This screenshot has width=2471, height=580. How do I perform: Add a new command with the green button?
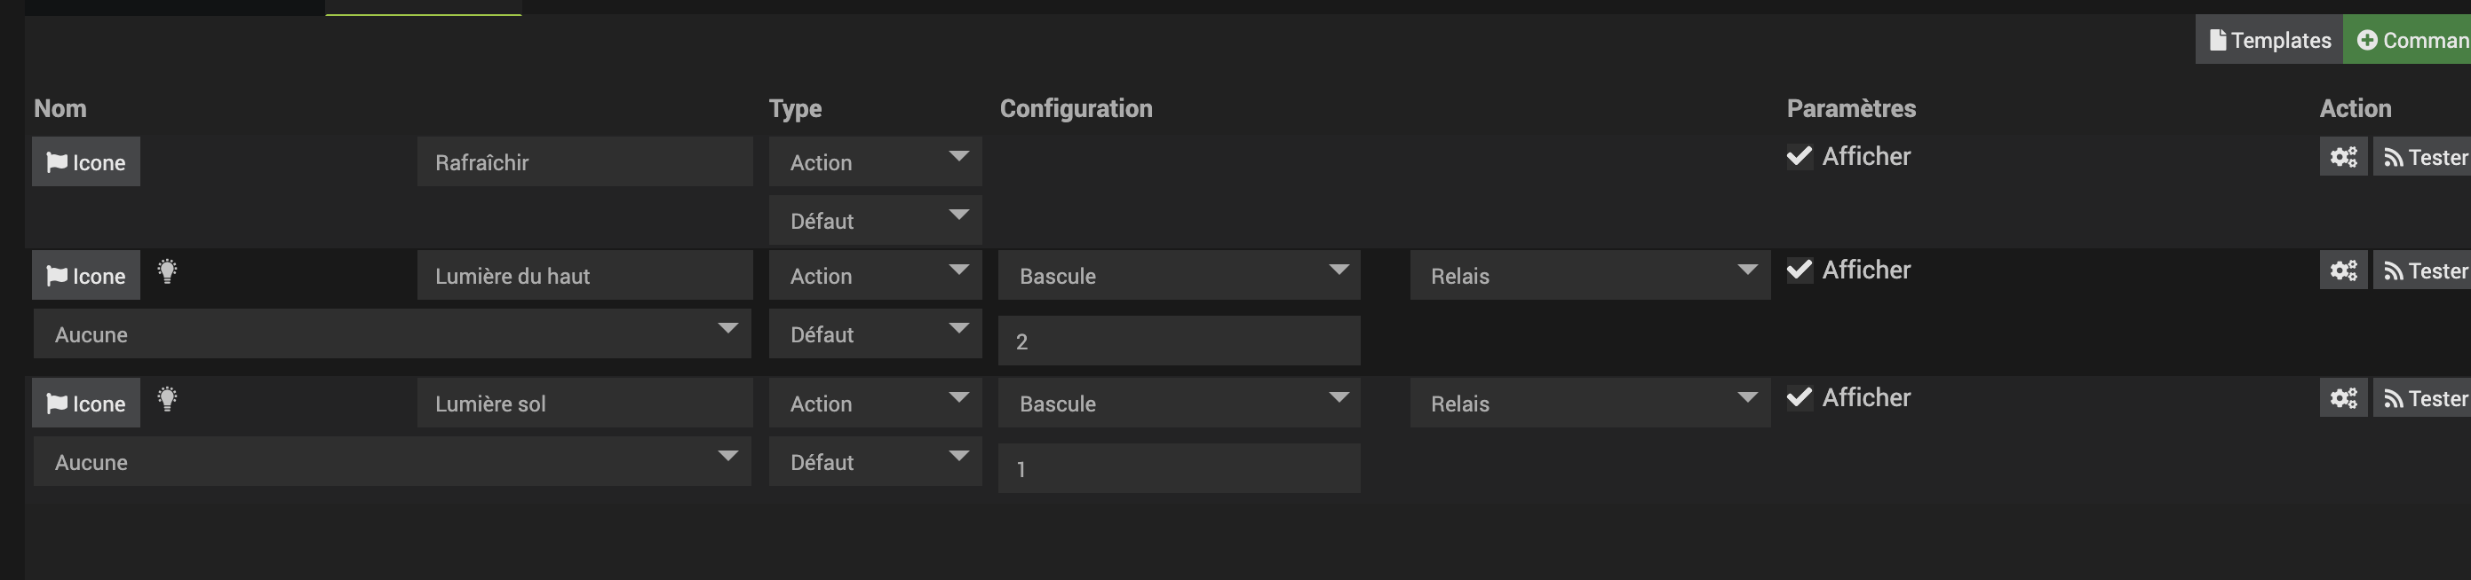tap(2408, 40)
